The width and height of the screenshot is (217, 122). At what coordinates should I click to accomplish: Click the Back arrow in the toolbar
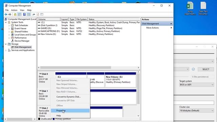(6, 14)
